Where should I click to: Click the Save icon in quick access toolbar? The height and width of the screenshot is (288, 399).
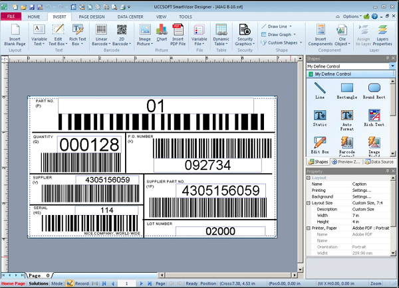tap(32, 7)
